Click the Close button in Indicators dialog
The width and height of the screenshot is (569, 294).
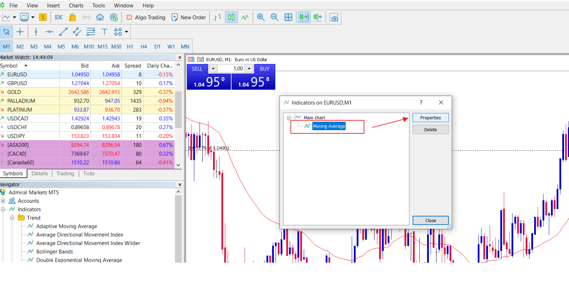pos(431,220)
